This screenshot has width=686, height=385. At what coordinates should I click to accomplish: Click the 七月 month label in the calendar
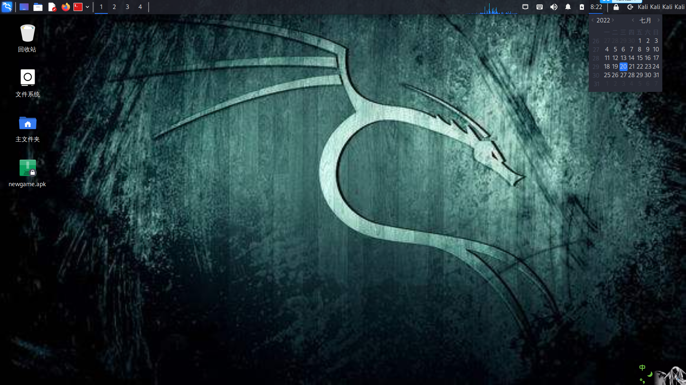coord(645,20)
